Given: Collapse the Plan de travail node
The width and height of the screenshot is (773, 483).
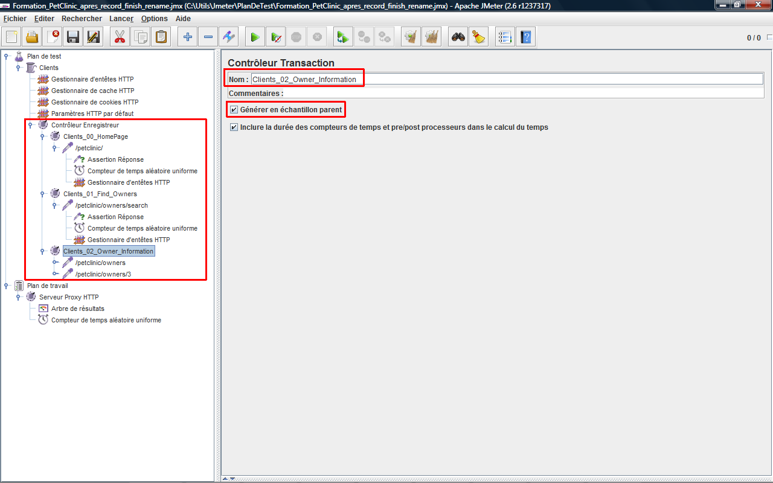Looking at the screenshot, I should [x=6, y=286].
